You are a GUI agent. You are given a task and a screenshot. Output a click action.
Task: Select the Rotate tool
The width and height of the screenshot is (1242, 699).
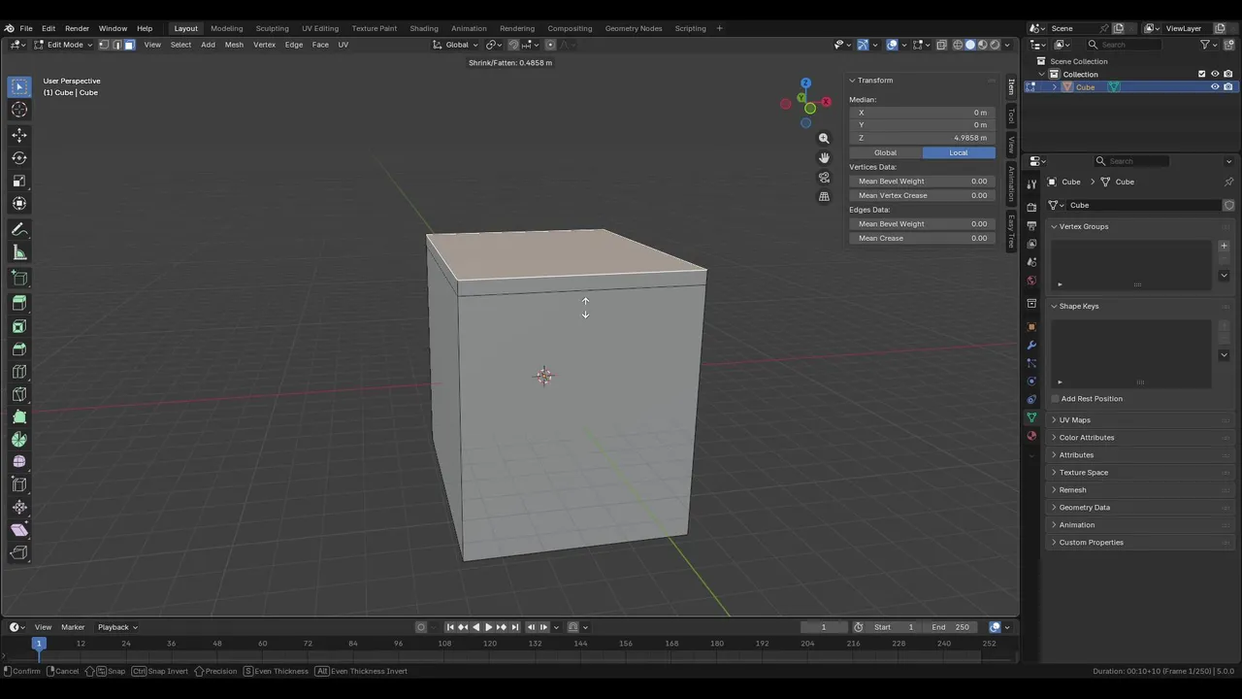point(19,157)
